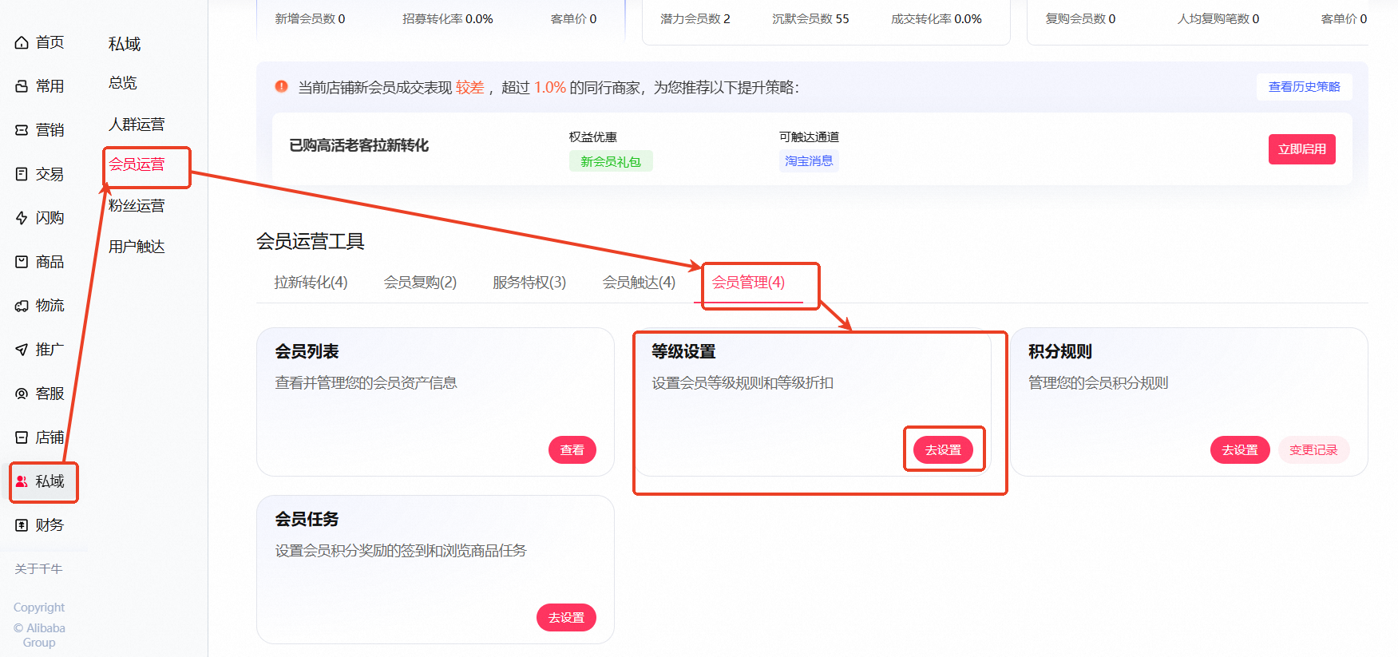This screenshot has height=657, width=1398.
Task: Open 粉丝运营 submenu item
Action: pos(137,206)
